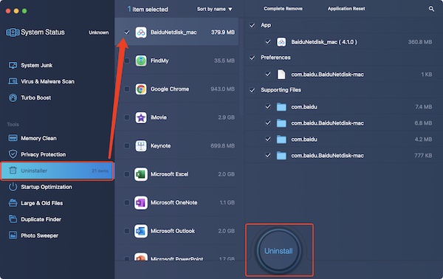443x279 pixels.
Task: Toggle the Supporting Files group checkbox
Action: click(x=252, y=90)
